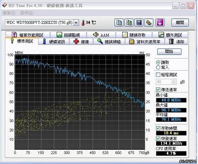Click the copy text to clipboard icon
Image resolution: width=198 pixels, height=164 pixels.
[x=119, y=23]
